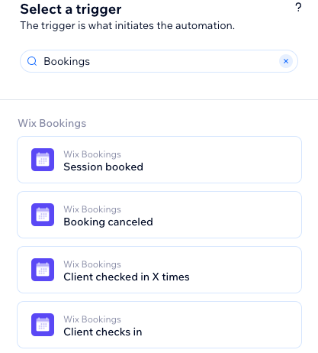Click the trigger description subtitle text
The height and width of the screenshot is (353, 318).
point(127,26)
